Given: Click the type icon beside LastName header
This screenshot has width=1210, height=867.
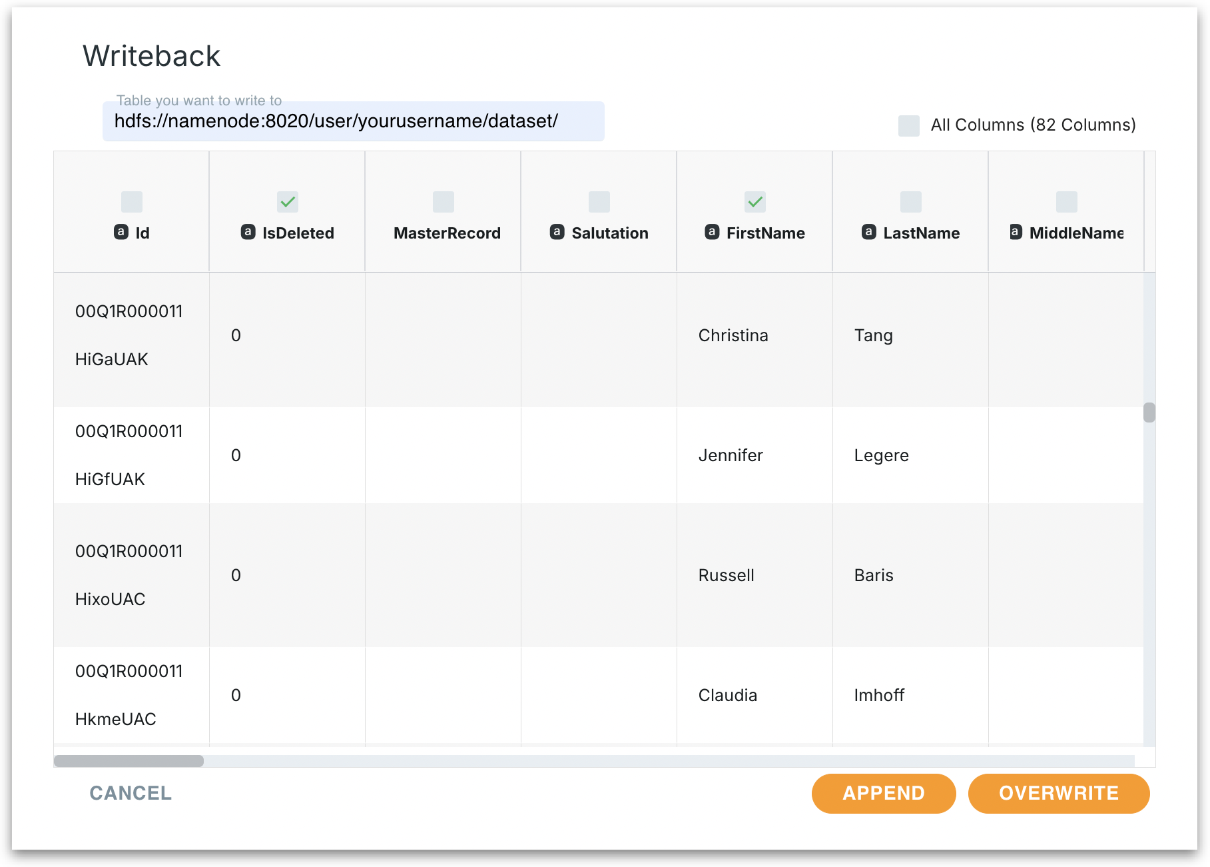Looking at the screenshot, I should coord(868,232).
